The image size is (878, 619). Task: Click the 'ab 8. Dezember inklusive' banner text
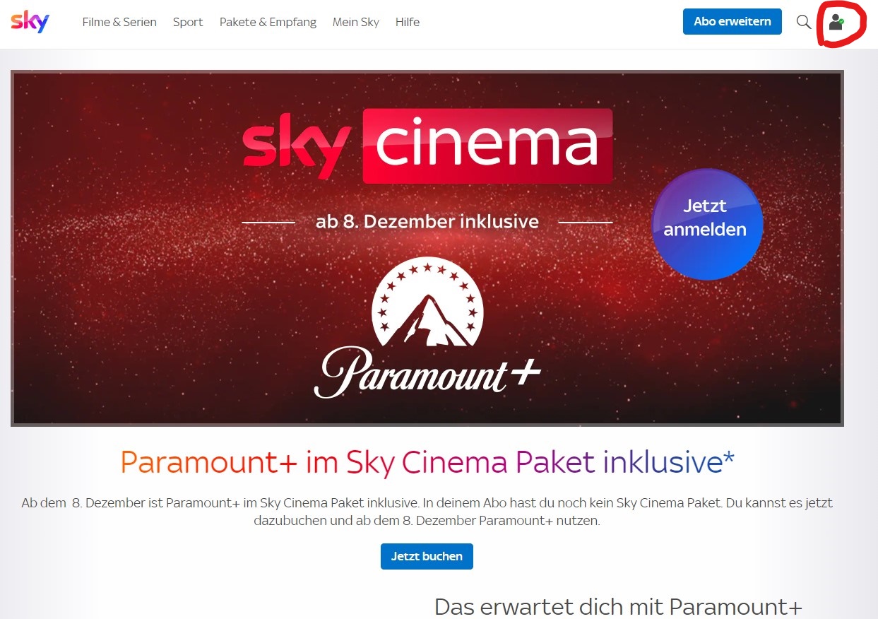click(427, 222)
